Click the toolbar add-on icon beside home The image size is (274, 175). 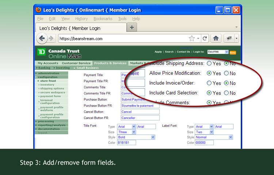tap(229, 38)
